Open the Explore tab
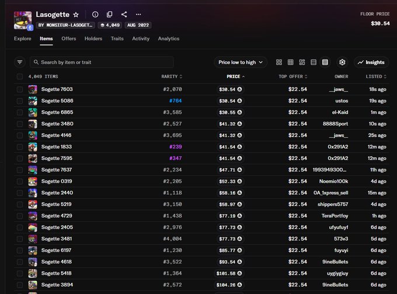Image resolution: width=397 pixels, height=294 pixels. (x=23, y=38)
